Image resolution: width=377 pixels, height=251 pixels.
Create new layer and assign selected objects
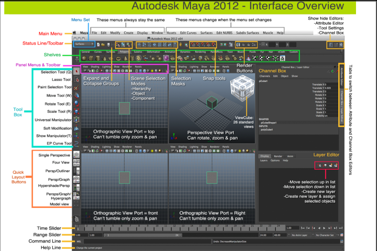(336, 165)
